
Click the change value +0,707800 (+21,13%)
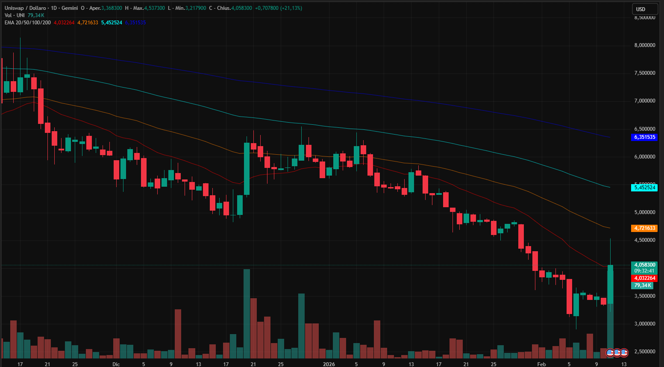[x=278, y=8]
